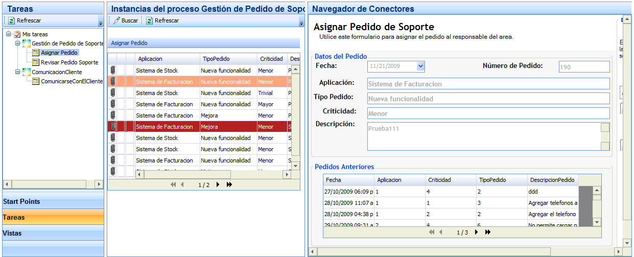The image size is (634, 257).
Task: Select Revisar Pedido Soporte task
Action: coord(69,62)
